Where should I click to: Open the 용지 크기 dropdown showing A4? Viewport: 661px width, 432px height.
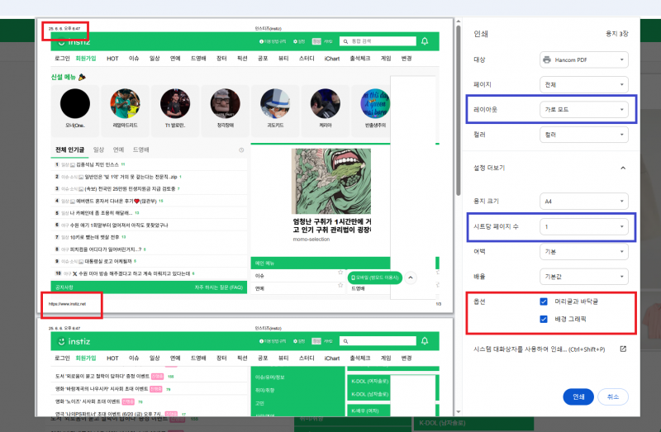tap(584, 202)
